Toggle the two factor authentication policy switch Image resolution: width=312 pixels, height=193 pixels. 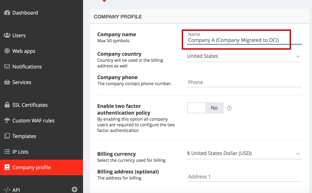tap(205, 108)
